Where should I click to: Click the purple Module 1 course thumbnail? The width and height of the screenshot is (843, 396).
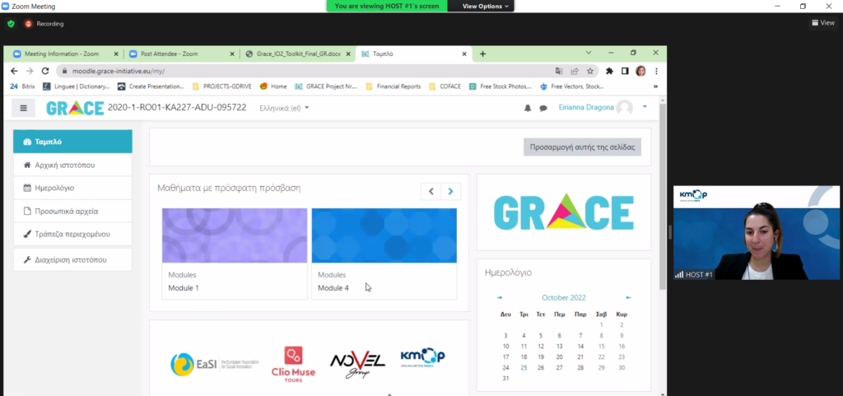coord(235,235)
